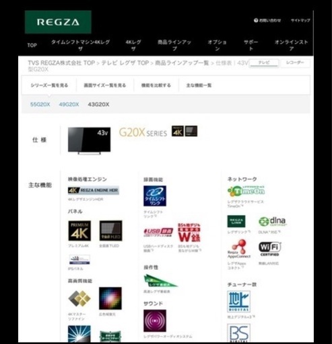Switch to the 55G20X model
This screenshot has width=332, height=344.
coord(40,104)
